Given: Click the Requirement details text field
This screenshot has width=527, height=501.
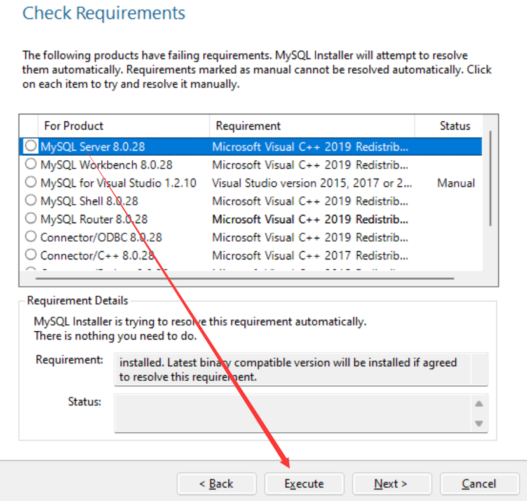Looking at the screenshot, I should coord(301,369).
